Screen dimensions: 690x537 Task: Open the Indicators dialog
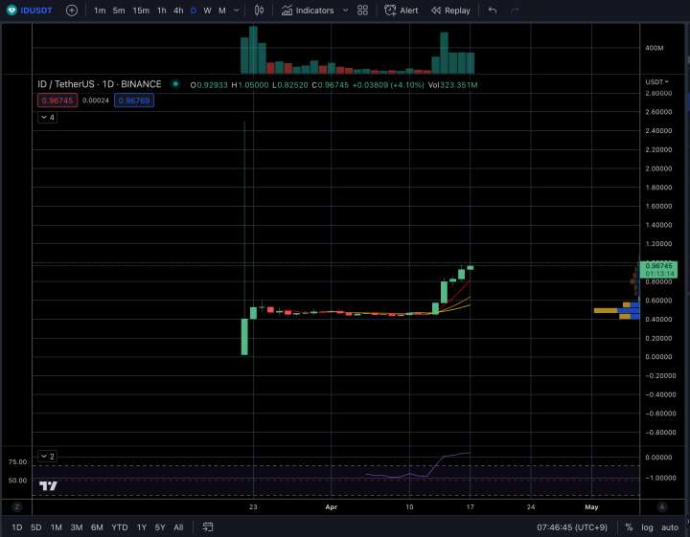(308, 11)
